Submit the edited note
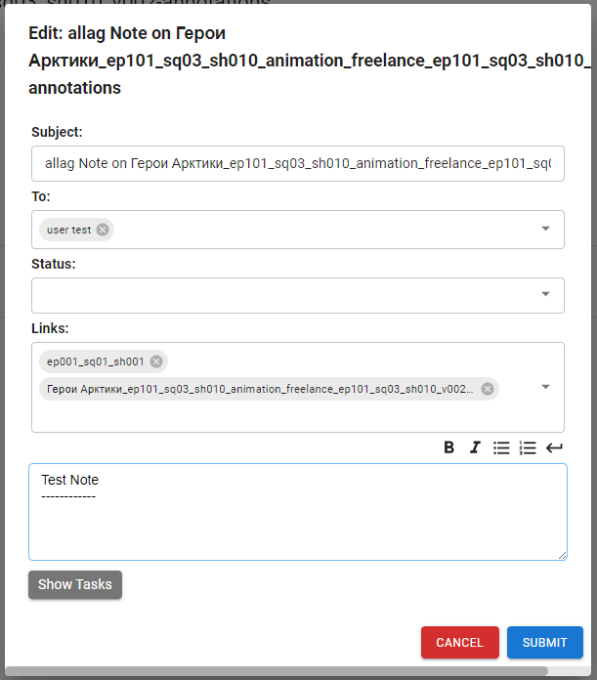 pyautogui.click(x=544, y=642)
